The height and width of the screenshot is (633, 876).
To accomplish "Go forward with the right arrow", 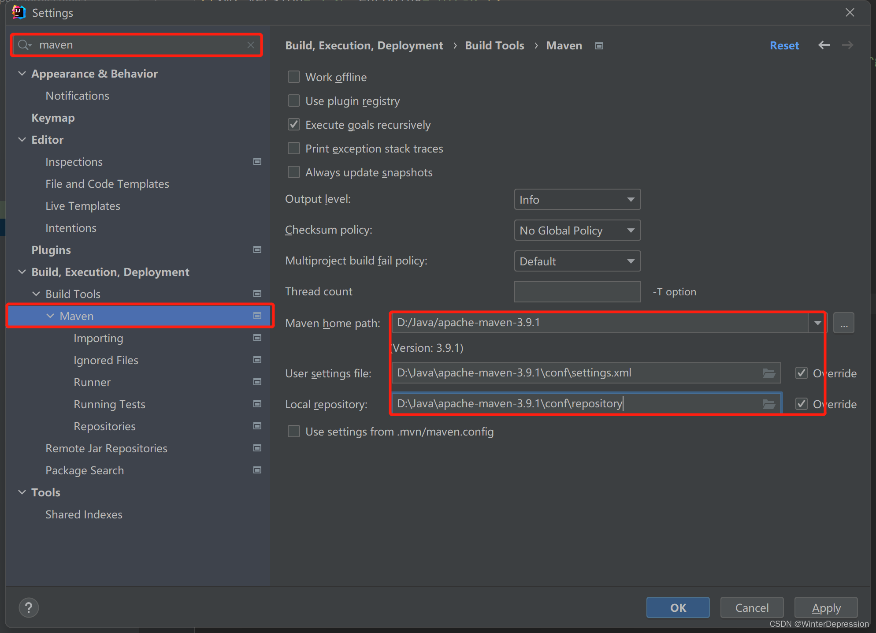I will [847, 45].
